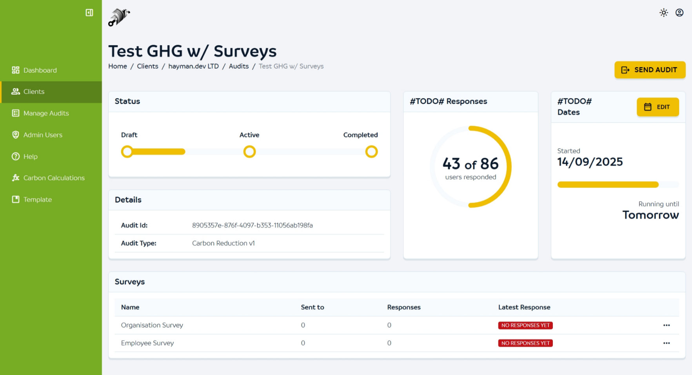Click the Tomorrow end date text
Viewport: 692px width, 375px height.
click(650, 215)
